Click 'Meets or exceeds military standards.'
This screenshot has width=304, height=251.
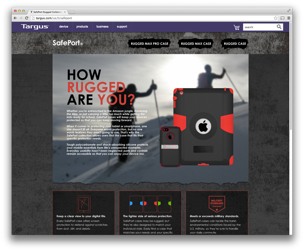coord(214,216)
